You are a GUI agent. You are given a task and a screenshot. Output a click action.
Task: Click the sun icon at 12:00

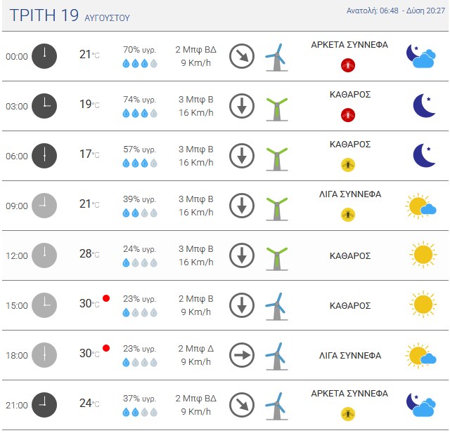423,255
